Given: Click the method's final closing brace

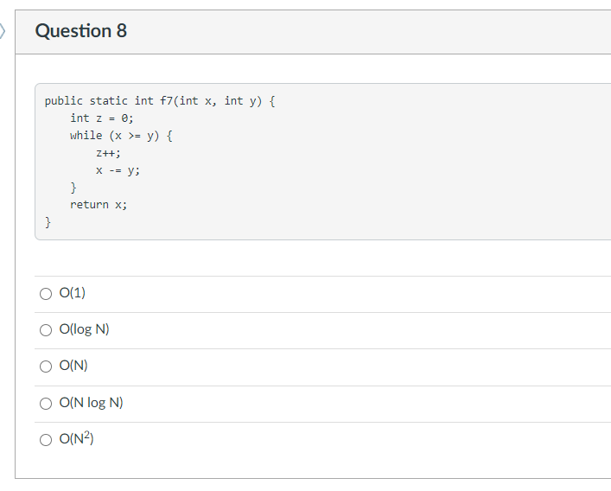Looking at the screenshot, I should (48, 222).
